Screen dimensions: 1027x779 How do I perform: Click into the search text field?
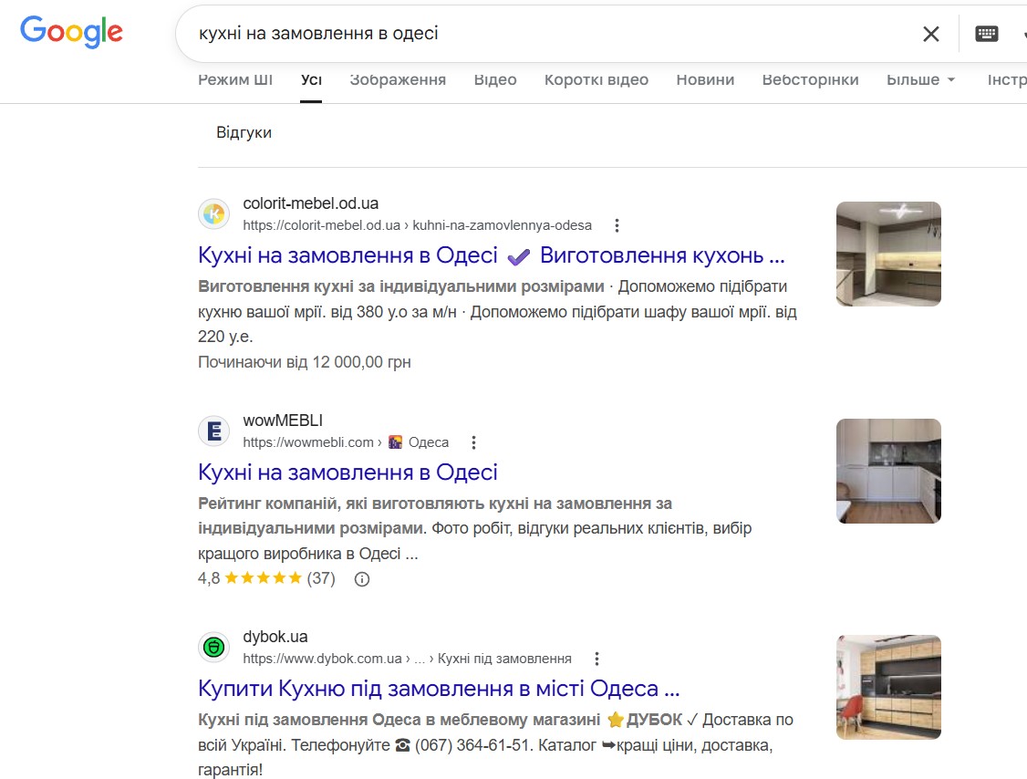[550, 34]
